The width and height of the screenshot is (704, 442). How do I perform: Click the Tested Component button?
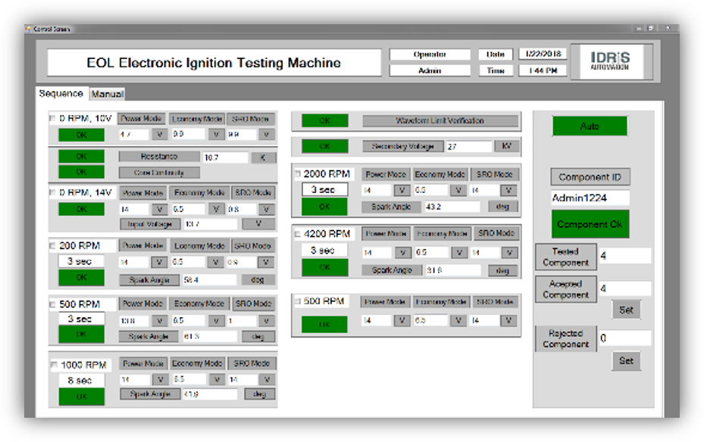pyautogui.click(x=566, y=257)
